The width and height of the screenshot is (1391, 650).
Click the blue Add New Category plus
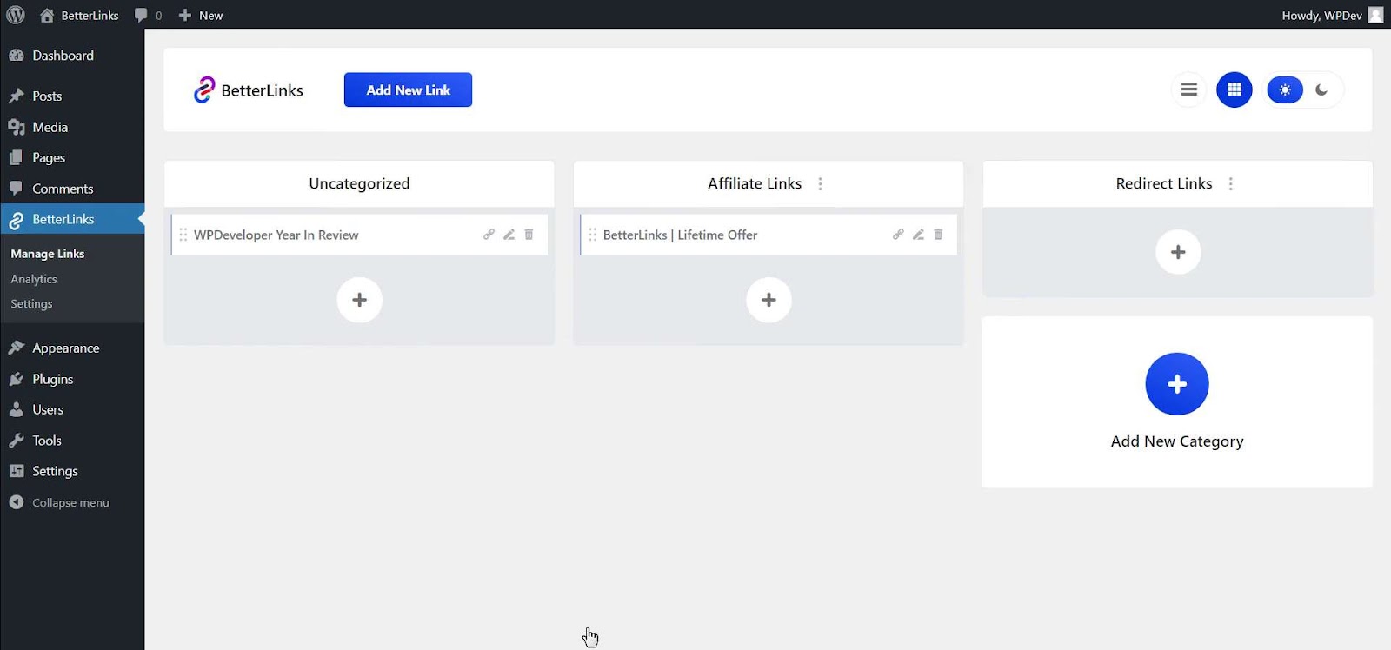1177,384
